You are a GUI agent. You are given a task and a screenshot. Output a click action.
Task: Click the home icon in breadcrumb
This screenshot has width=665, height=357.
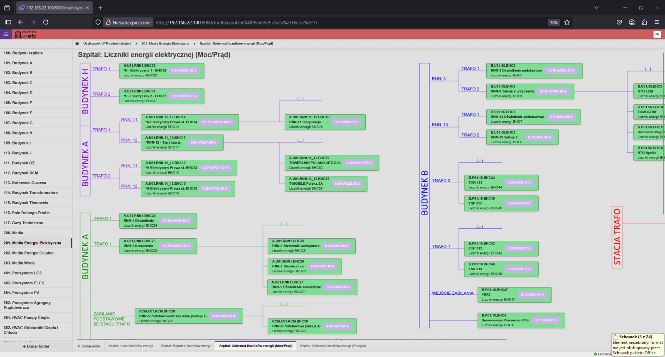coord(77,44)
